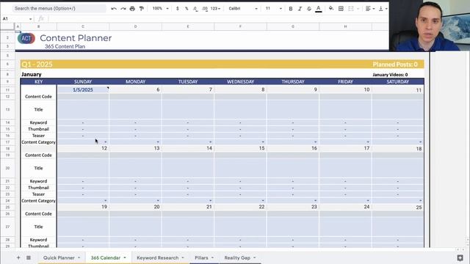Open the Explore panel button

click(460, 257)
